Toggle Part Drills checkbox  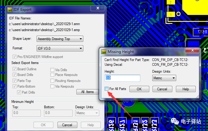pos(19,92)
